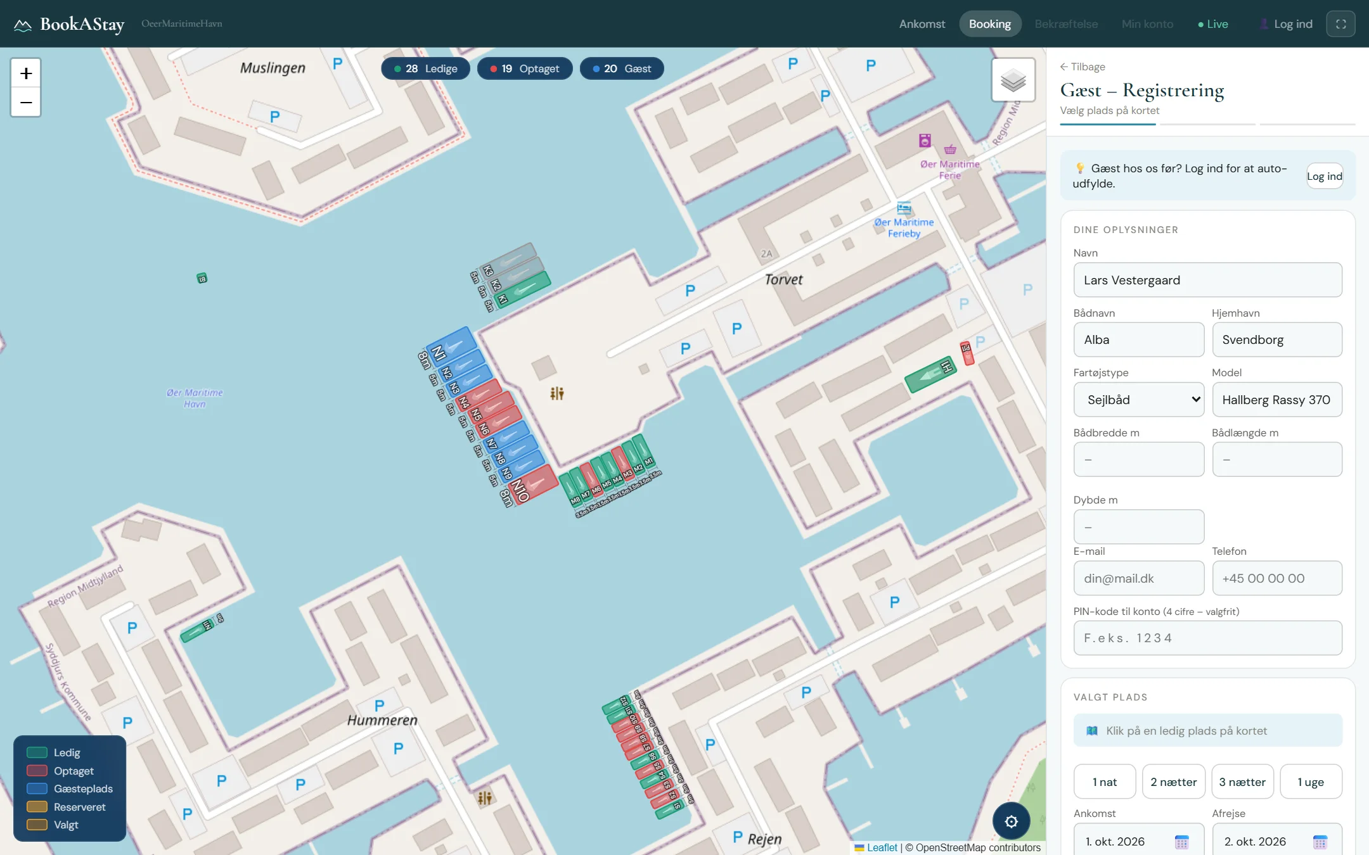Open the Ankomst tab
This screenshot has width=1369, height=855.
[922, 24]
